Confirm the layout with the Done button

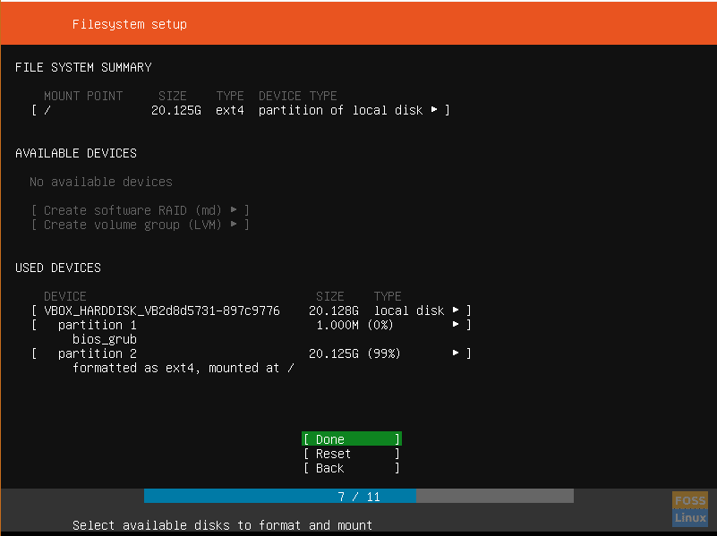tap(352, 438)
